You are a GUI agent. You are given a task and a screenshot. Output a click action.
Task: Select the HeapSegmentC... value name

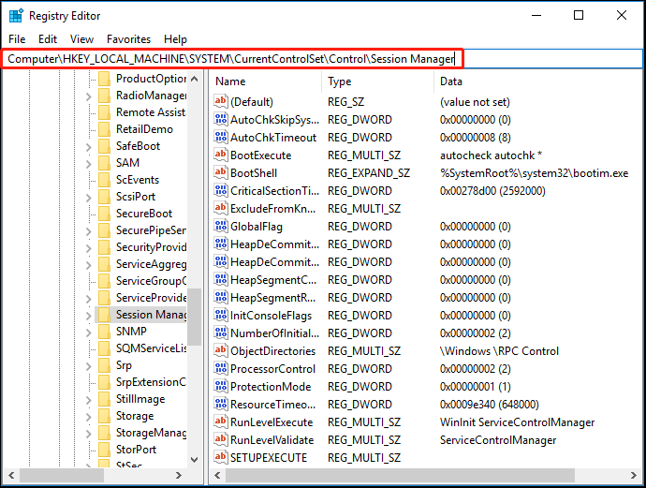pos(273,280)
